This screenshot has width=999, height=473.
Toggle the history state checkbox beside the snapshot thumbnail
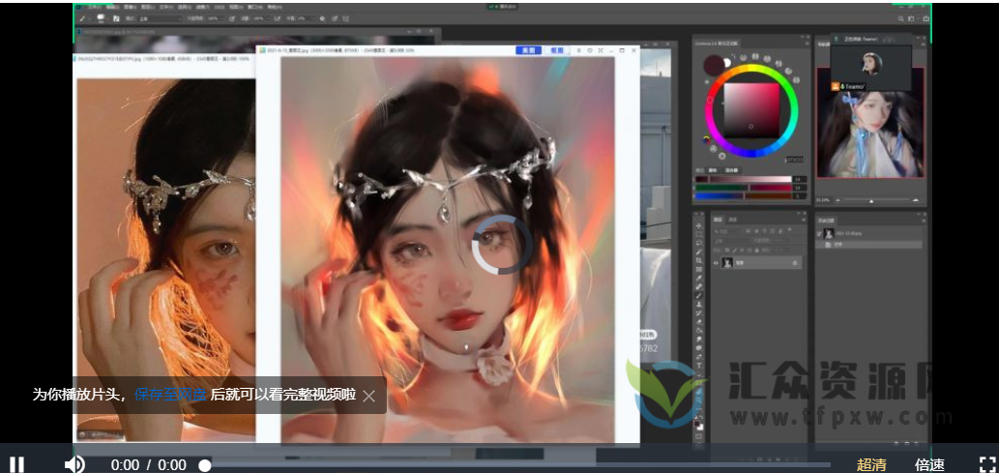tap(819, 233)
